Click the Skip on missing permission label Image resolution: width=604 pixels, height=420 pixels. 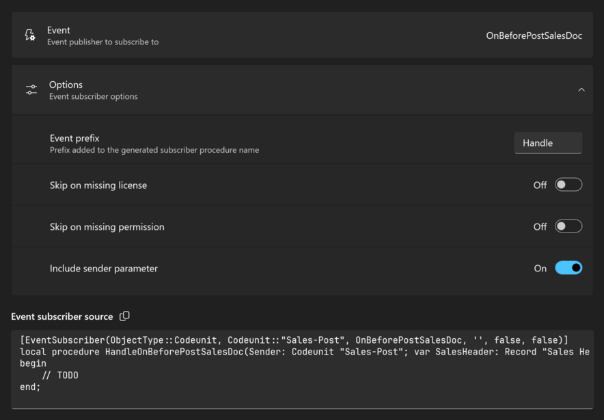tap(107, 227)
